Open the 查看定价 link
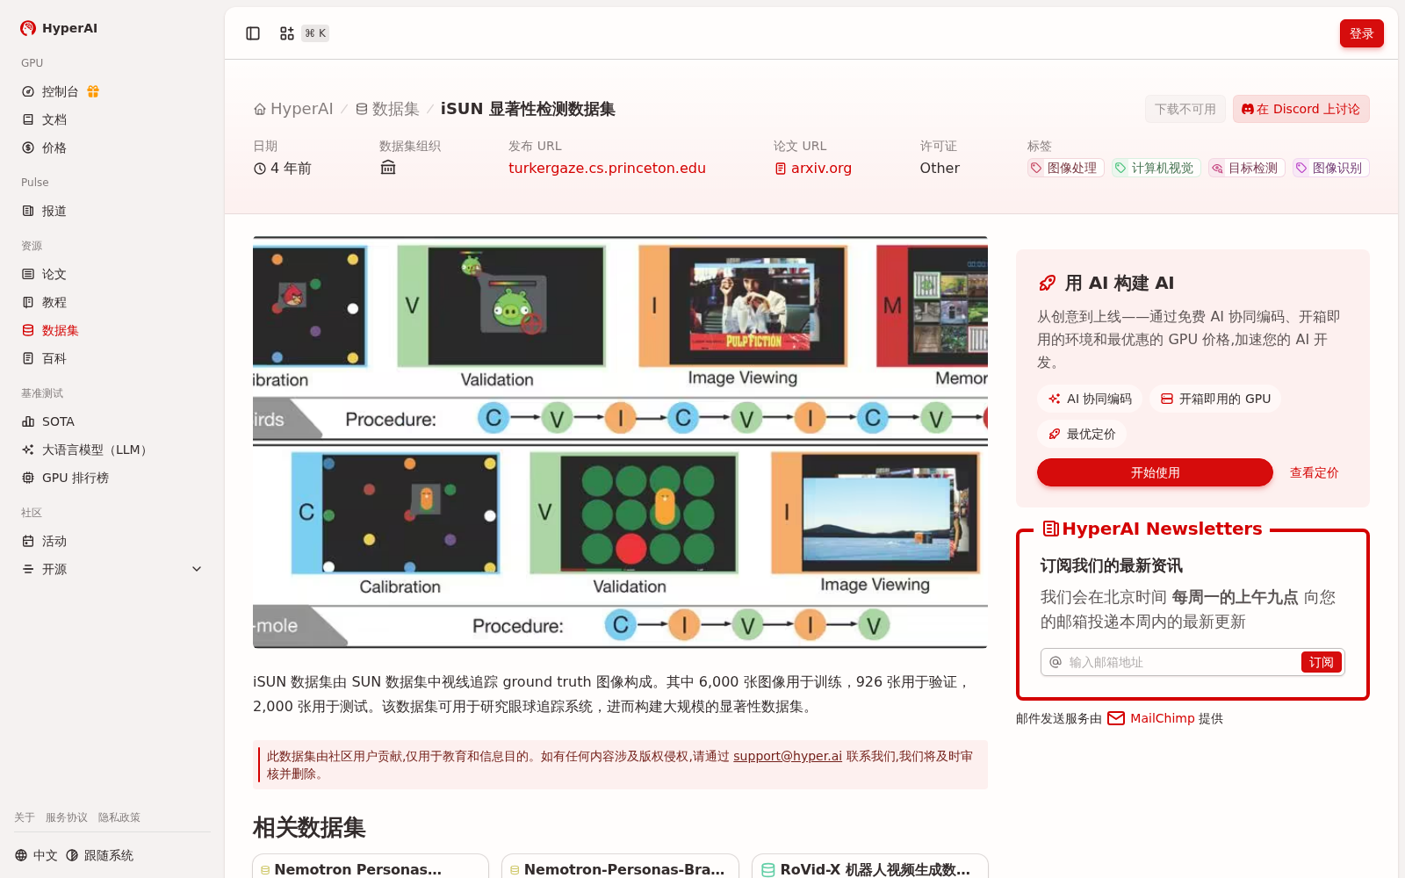Image resolution: width=1405 pixels, height=878 pixels. [1314, 472]
